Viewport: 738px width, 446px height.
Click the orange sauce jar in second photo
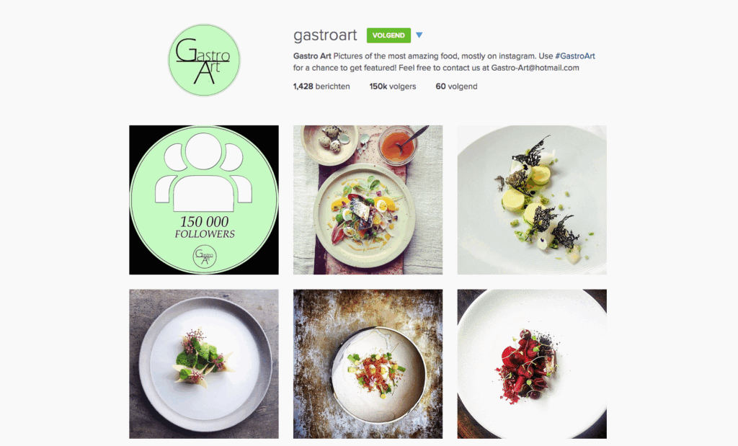(398, 146)
